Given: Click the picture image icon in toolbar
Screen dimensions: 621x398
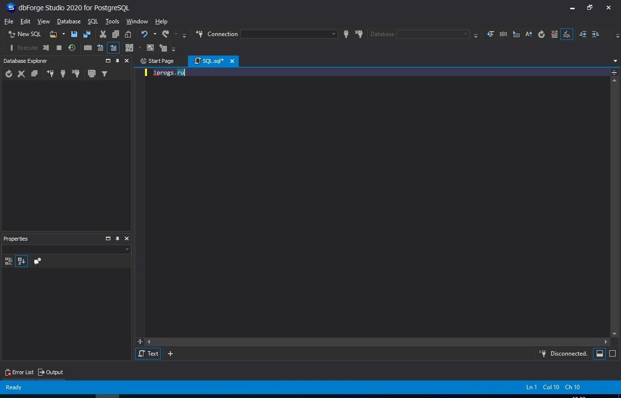Looking at the screenshot, I should pyautogui.click(x=150, y=48).
